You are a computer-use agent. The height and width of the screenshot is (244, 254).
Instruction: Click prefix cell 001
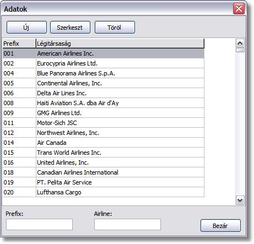[19, 53]
